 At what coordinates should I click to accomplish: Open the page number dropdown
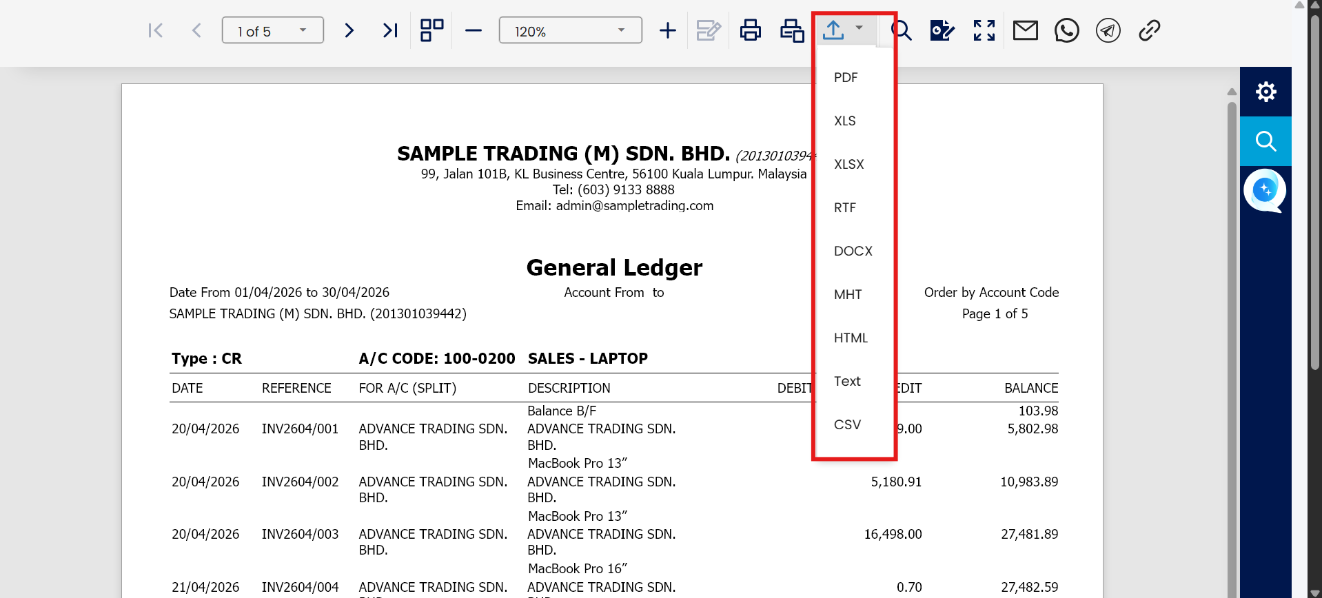click(273, 30)
